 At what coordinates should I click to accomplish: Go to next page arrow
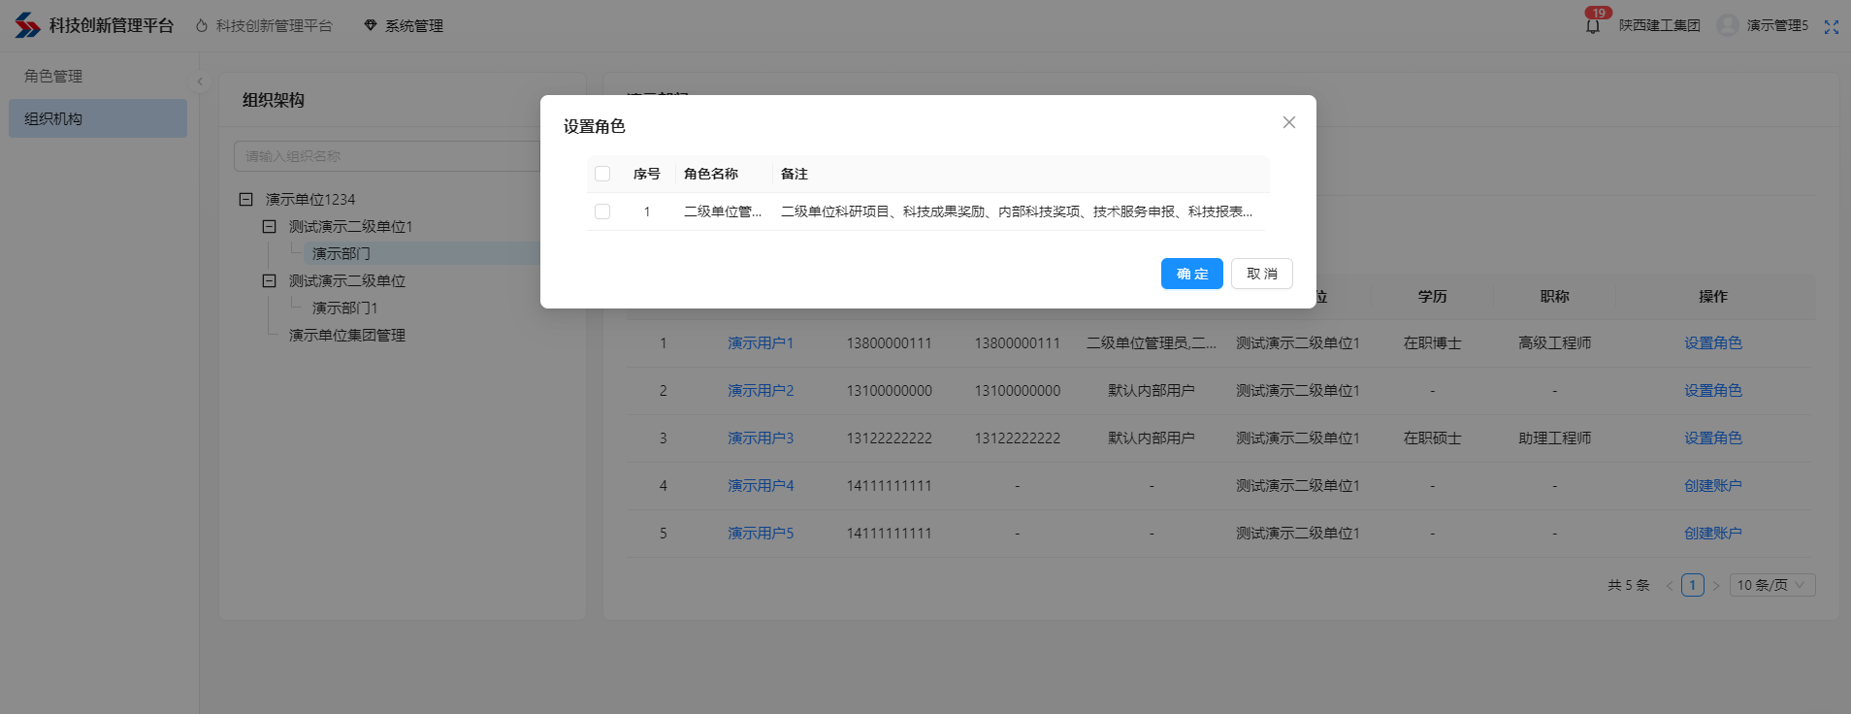(1715, 585)
